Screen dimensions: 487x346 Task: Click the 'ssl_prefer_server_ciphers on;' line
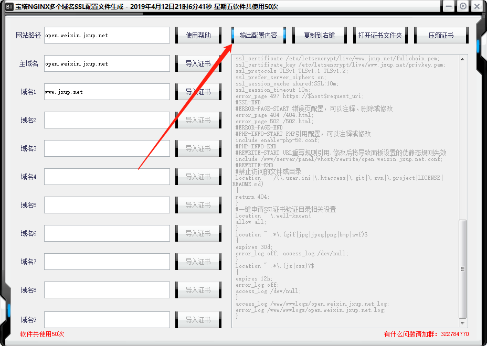280,77
